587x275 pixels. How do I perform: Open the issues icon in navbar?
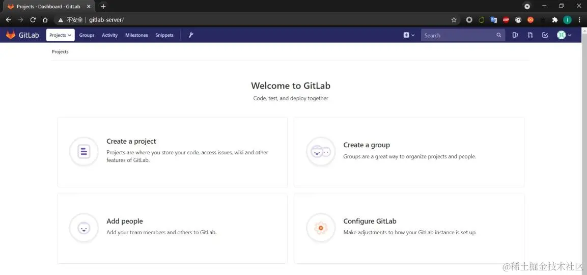point(515,35)
